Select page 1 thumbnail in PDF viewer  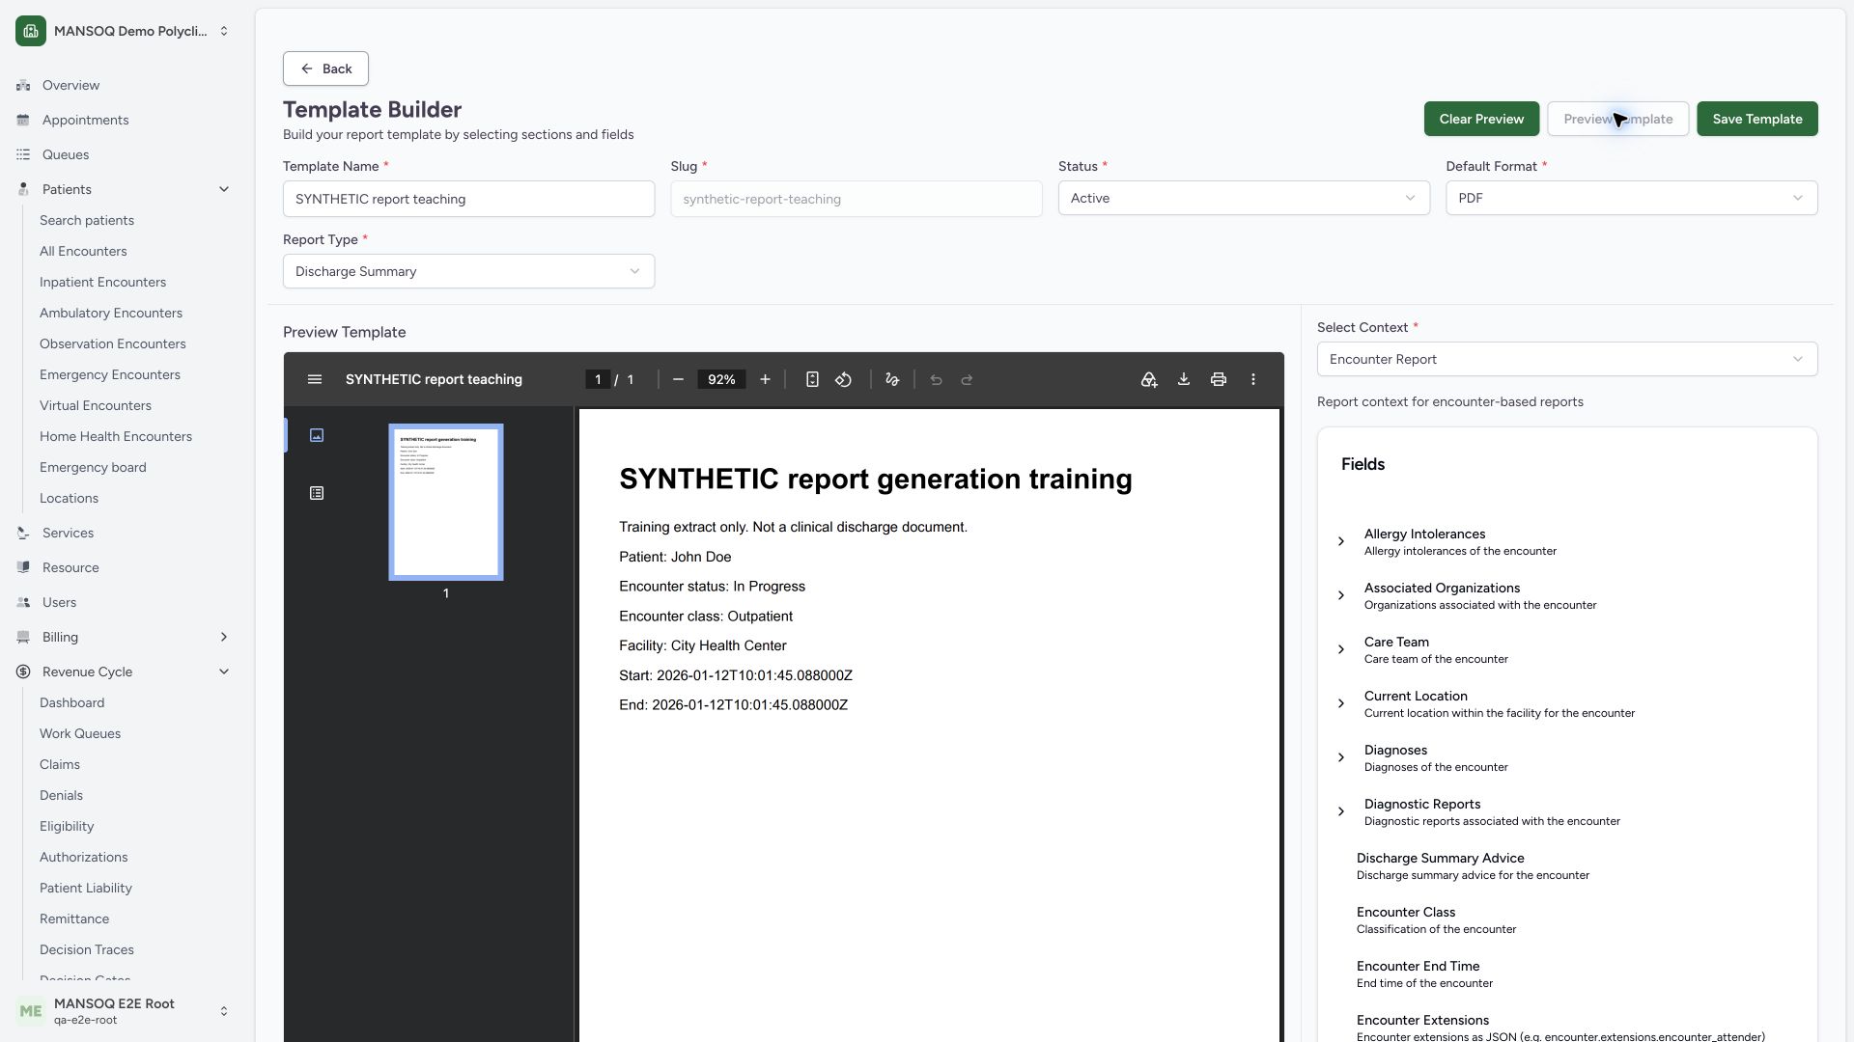point(446,502)
